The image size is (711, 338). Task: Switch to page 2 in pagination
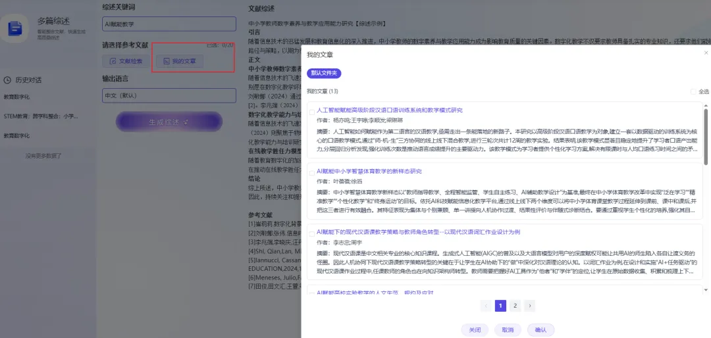(515, 306)
